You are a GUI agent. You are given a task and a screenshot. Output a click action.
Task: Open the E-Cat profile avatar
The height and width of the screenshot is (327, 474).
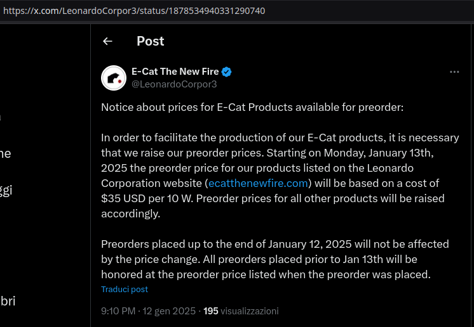point(114,78)
